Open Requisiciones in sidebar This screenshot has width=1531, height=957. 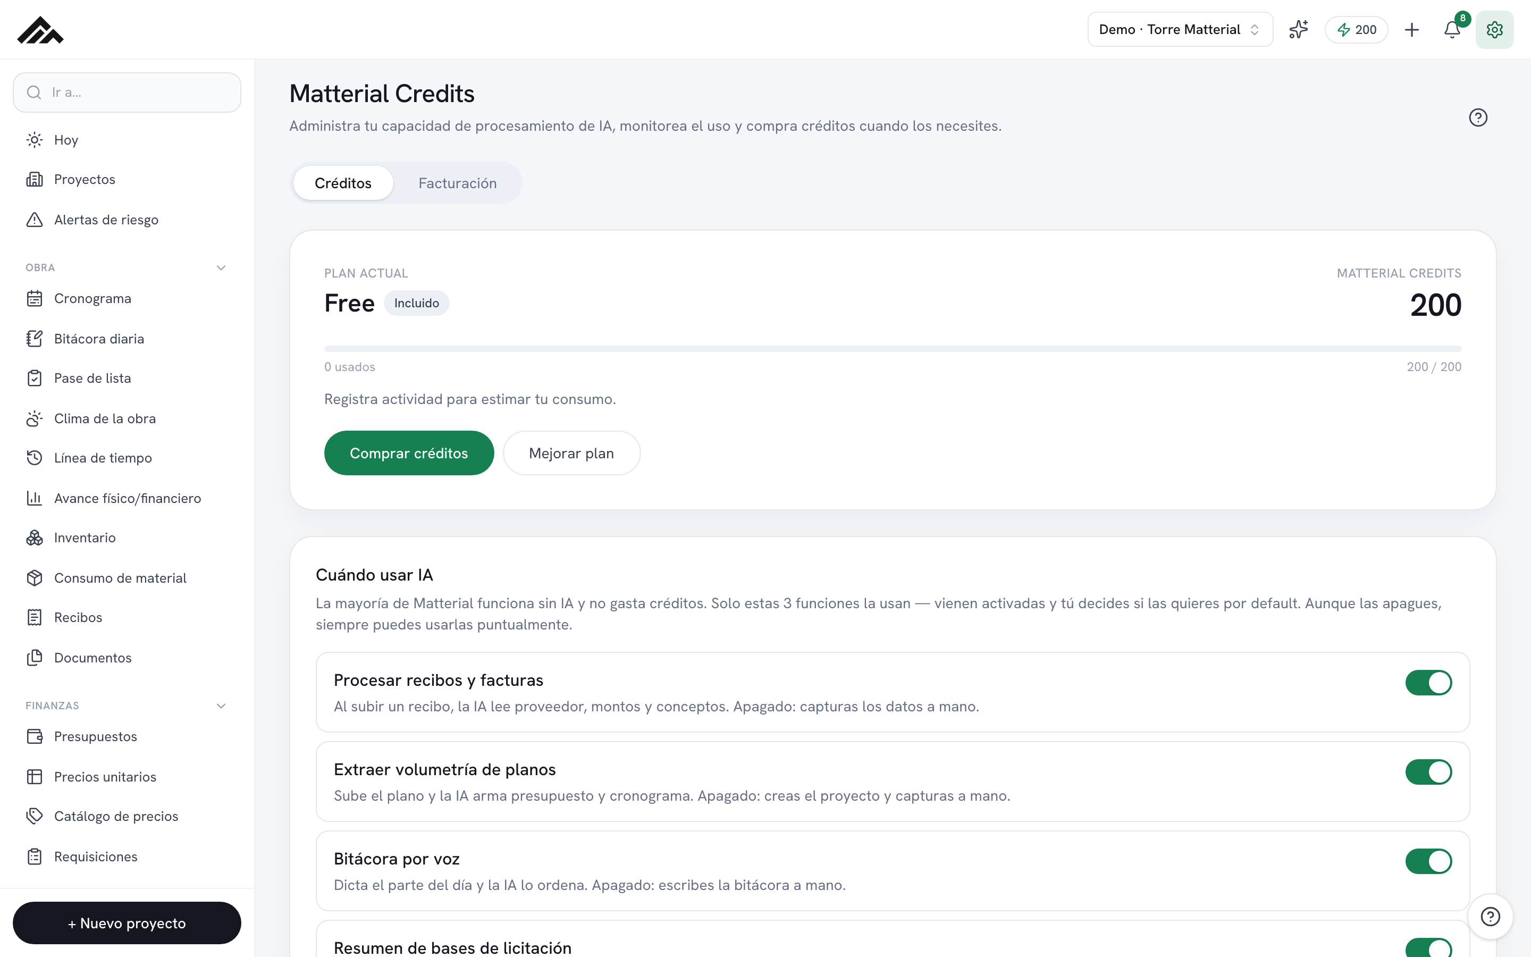point(127,857)
